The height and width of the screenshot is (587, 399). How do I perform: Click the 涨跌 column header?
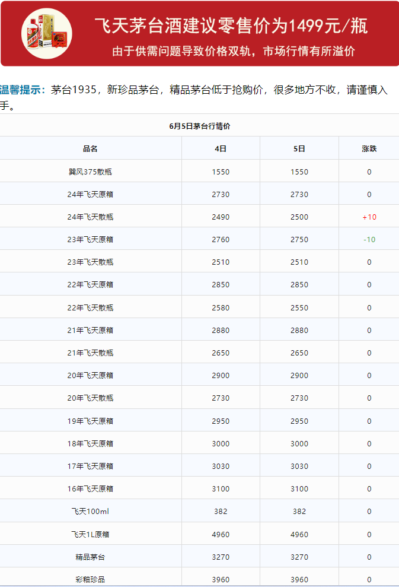369,148
